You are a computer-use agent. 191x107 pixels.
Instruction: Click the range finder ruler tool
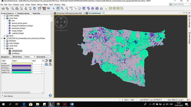(101, 8)
